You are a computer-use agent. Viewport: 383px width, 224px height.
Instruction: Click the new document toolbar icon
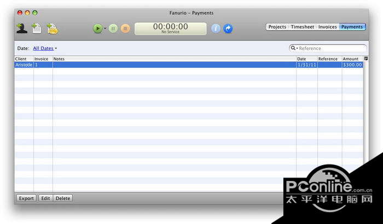coord(37,28)
